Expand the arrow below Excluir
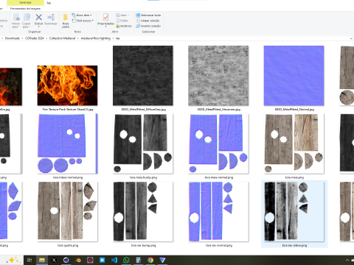This screenshot has height=265, width=354. pos(38,26)
